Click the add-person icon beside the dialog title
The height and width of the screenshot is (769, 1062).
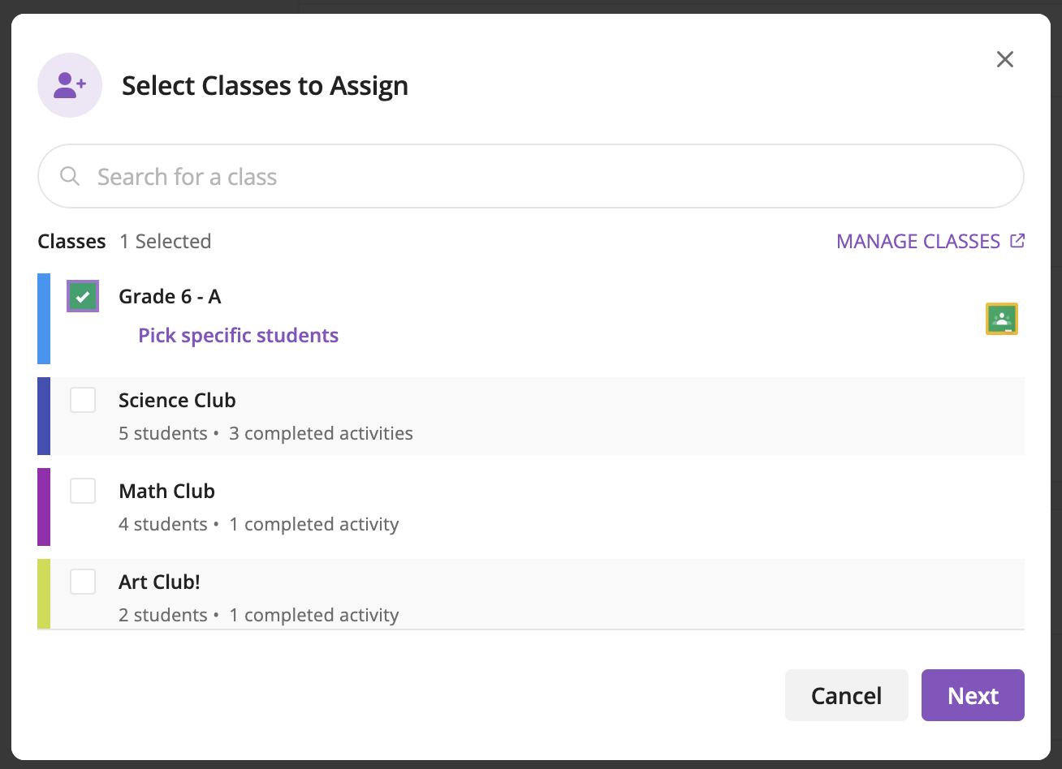tap(70, 85)
